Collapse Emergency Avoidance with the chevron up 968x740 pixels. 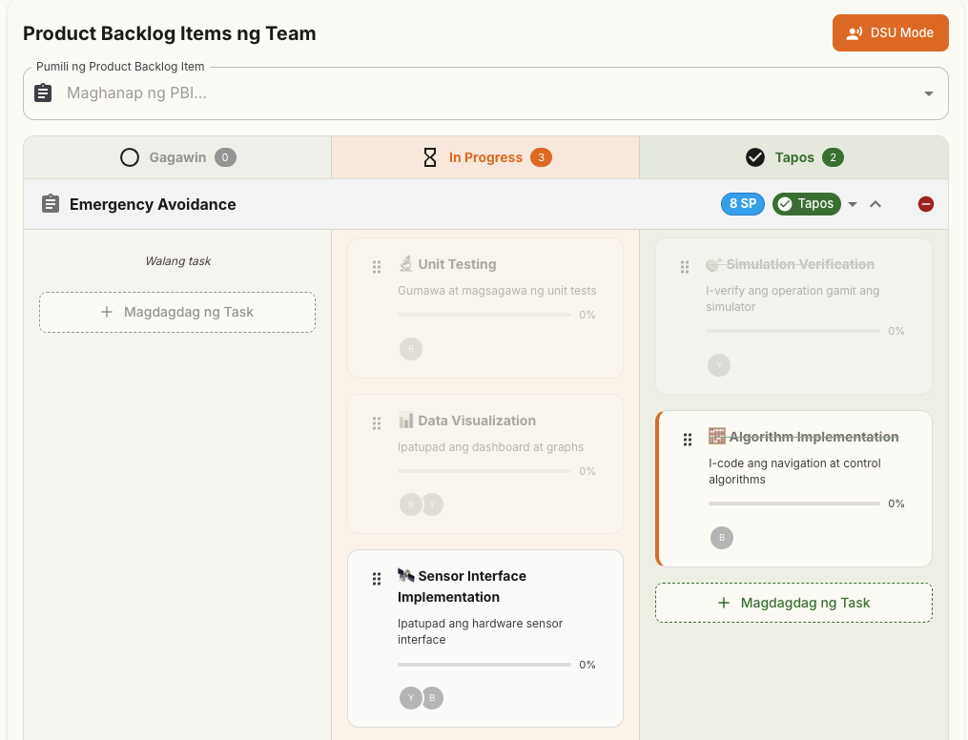pyautogui.click(x=876, y=203)
